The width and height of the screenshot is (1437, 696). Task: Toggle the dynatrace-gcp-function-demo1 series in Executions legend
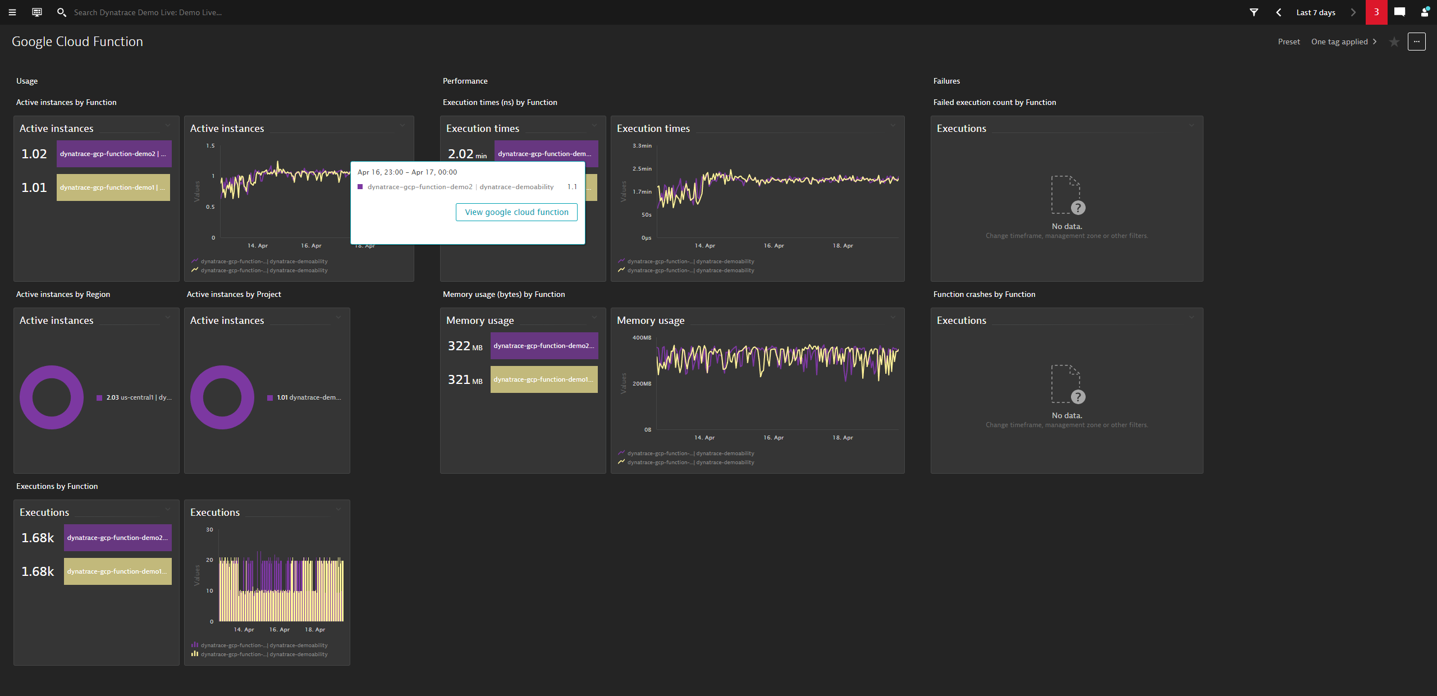point(264,654)
